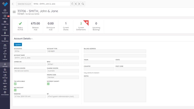Open the Resorts section
Viewport: 194px width, 109px height.
tap(5, 71)
